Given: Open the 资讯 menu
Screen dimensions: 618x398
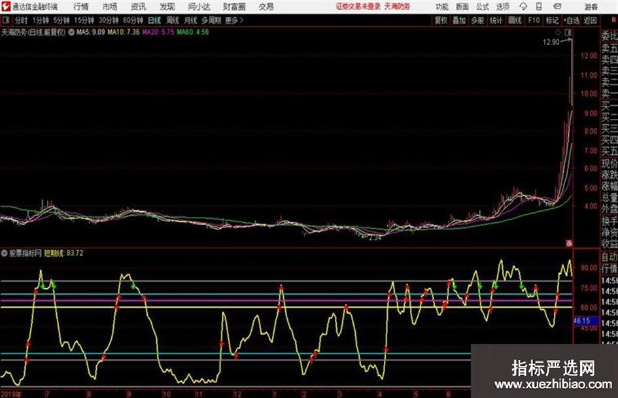Looking at the screenshot, I should pyautogui.click(x=139, y=7).
